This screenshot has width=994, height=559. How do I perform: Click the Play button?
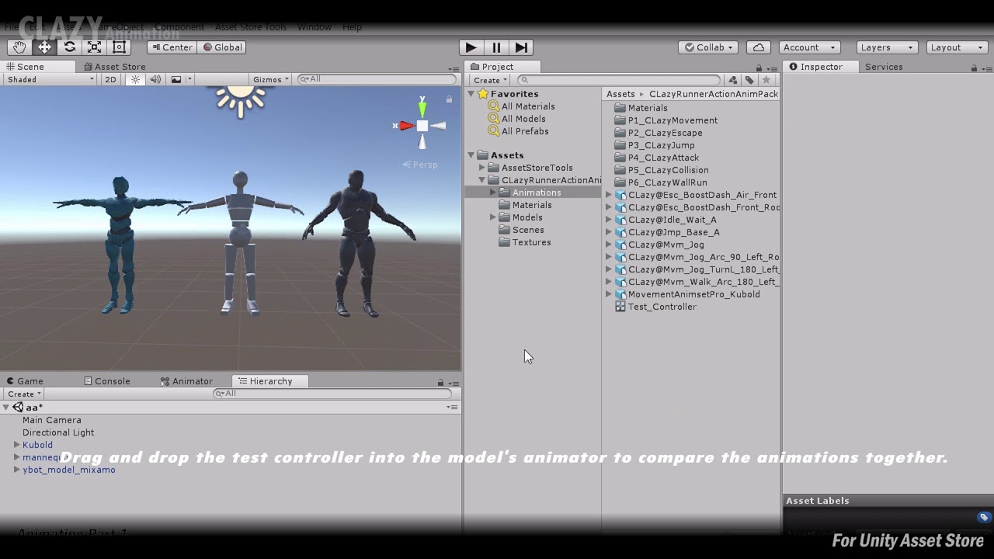point(471,47)
